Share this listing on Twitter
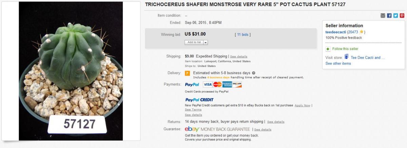The width and height of the screenshot is (407, 148). tap(395, 16)
